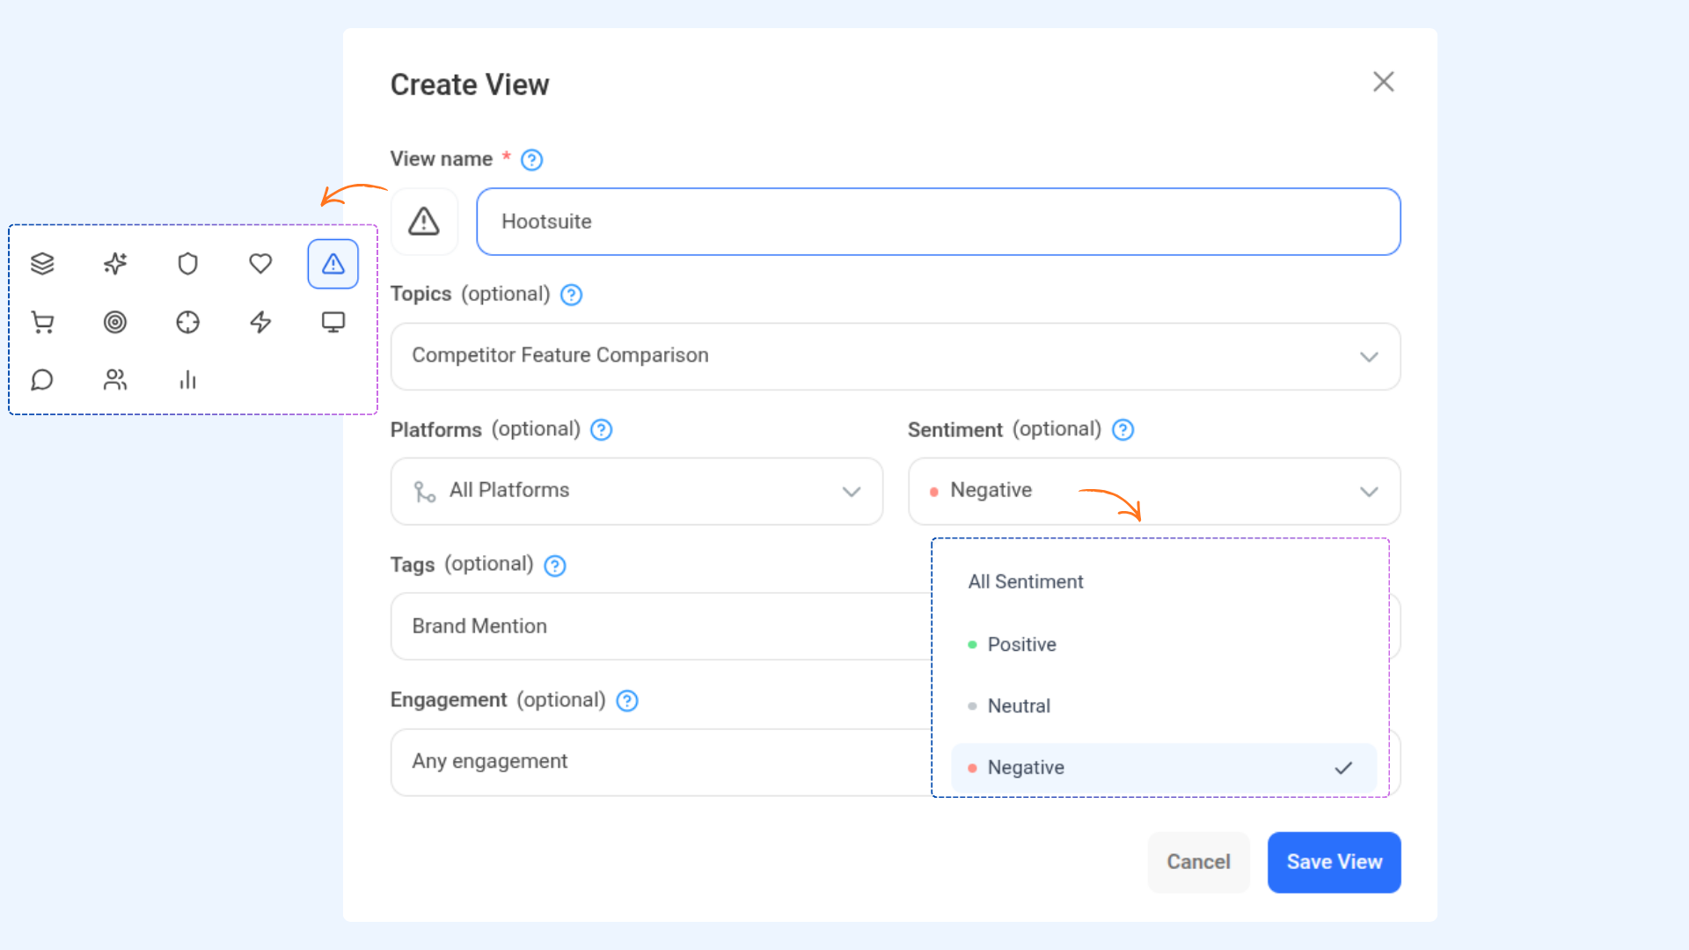Select the layers stack icon

[42, 264]
